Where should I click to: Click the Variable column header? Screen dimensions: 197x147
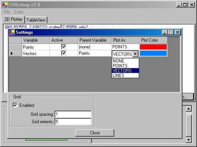click(x=36, y=40)
